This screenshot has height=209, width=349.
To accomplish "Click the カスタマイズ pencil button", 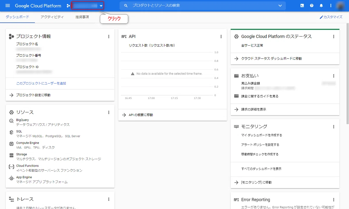I will (331, 17).
